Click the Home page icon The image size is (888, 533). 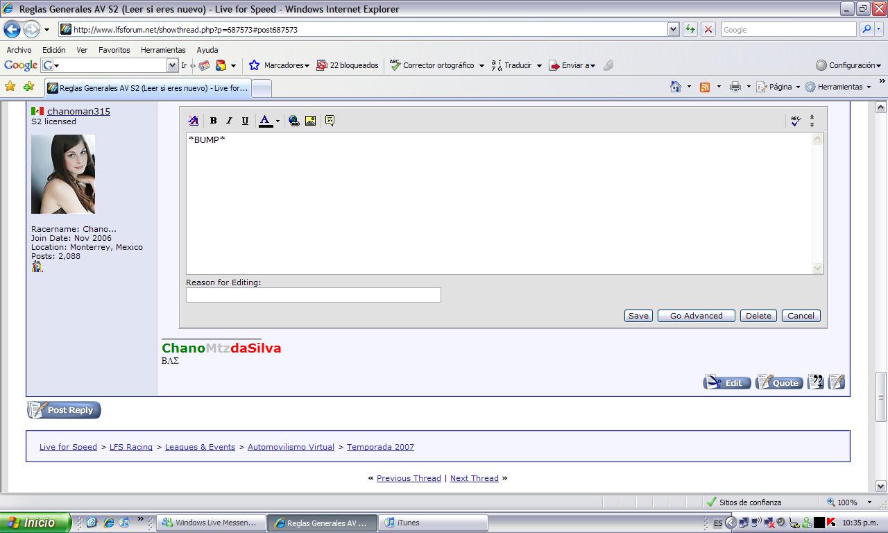coord(675,87)
